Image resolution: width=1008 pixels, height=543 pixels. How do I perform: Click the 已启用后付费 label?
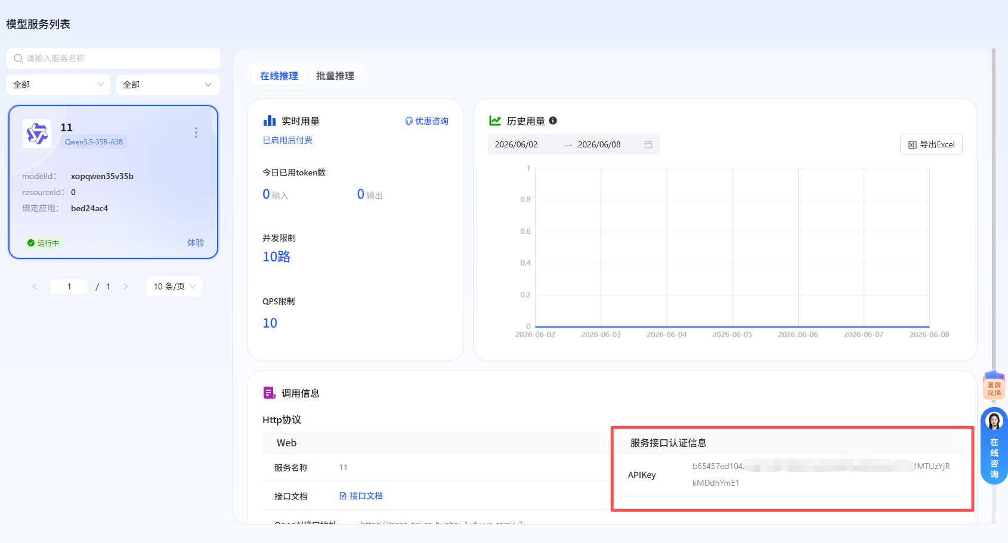(x=287, y=140)
